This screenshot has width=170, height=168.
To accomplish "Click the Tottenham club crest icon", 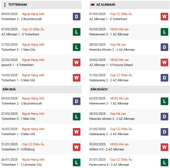I will coord(5,5).
